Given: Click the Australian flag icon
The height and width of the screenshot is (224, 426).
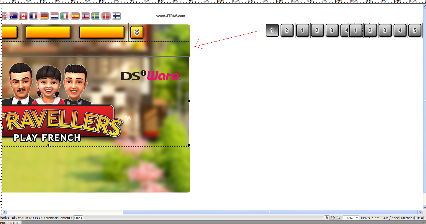Looking at the screenshot, I should [13, 16].
